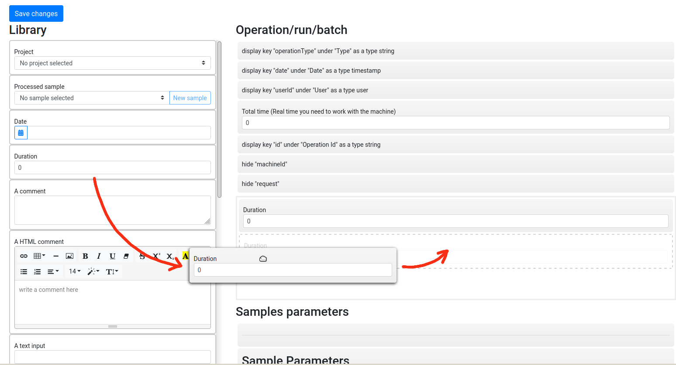Insert a numbered ordered list
The width and height of the screenshot is (676, 365).
(x=38, y=271)
